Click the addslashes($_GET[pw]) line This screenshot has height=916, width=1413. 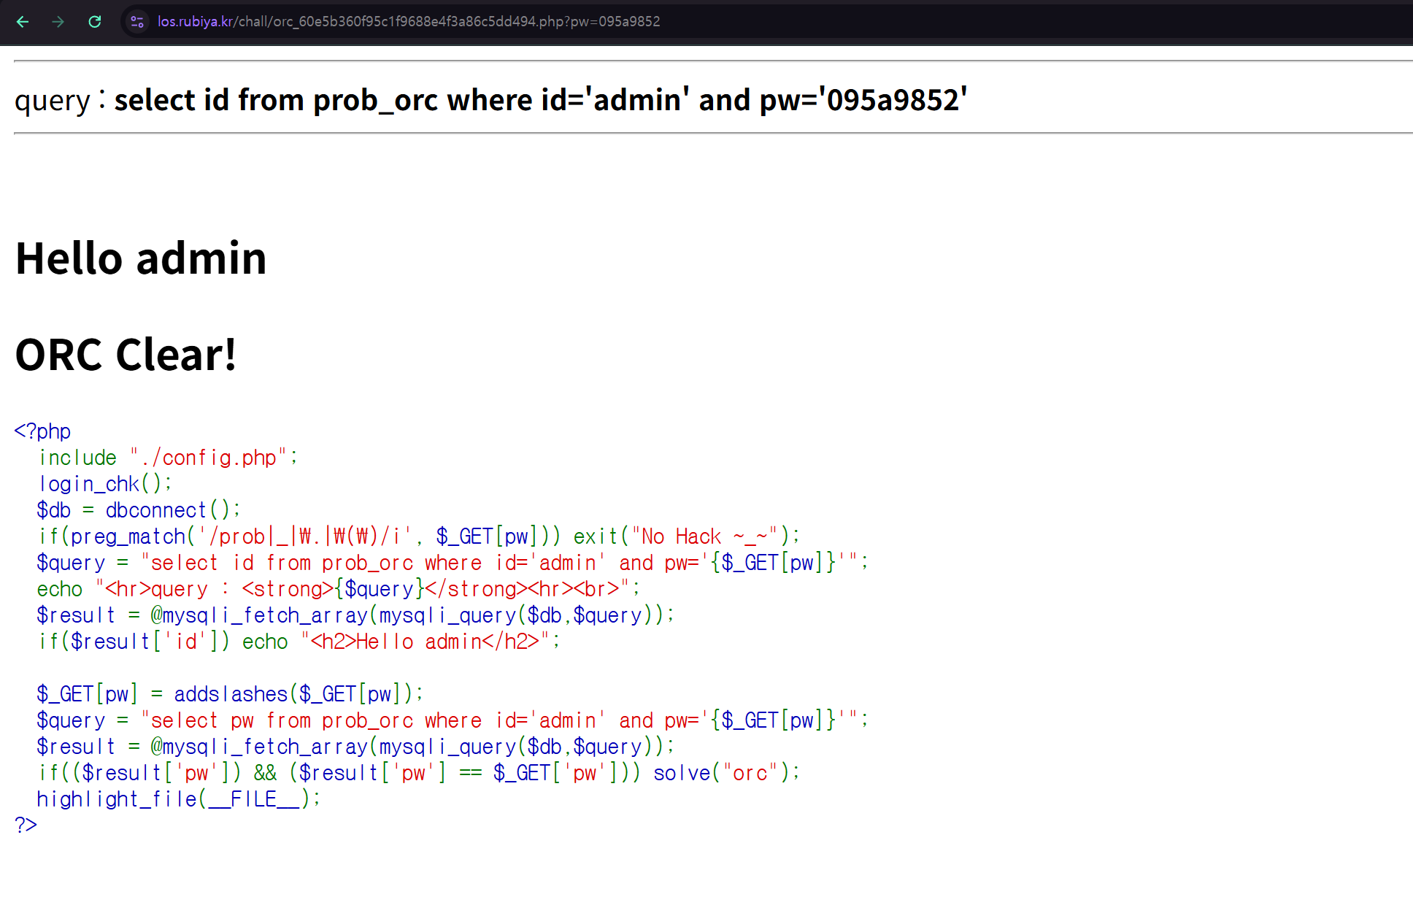point(229,694)
